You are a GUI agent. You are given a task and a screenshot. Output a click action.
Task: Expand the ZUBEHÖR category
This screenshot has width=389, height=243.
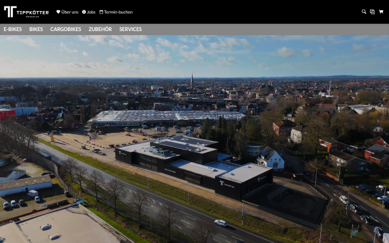tap(100, 29)
